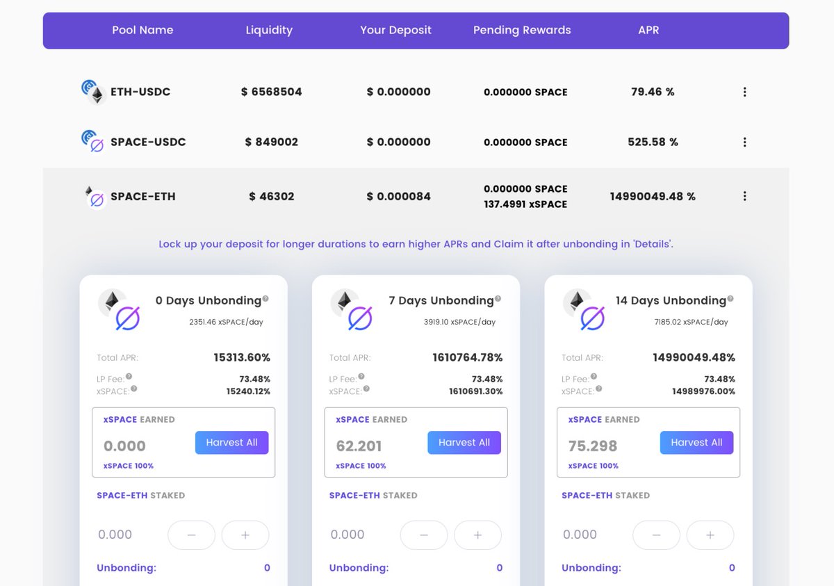Click LP Fee help icon in 14 Days card
Image resolution: width=834 pixels, height=586 pixels.
(x=594, y=377)
